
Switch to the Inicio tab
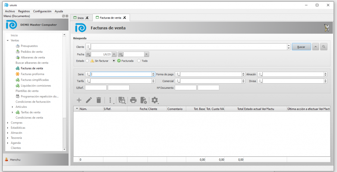[x=80, y=18]
